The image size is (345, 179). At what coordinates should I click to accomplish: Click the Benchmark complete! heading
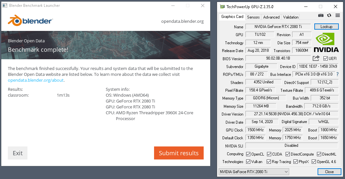[x=38, y=50]
